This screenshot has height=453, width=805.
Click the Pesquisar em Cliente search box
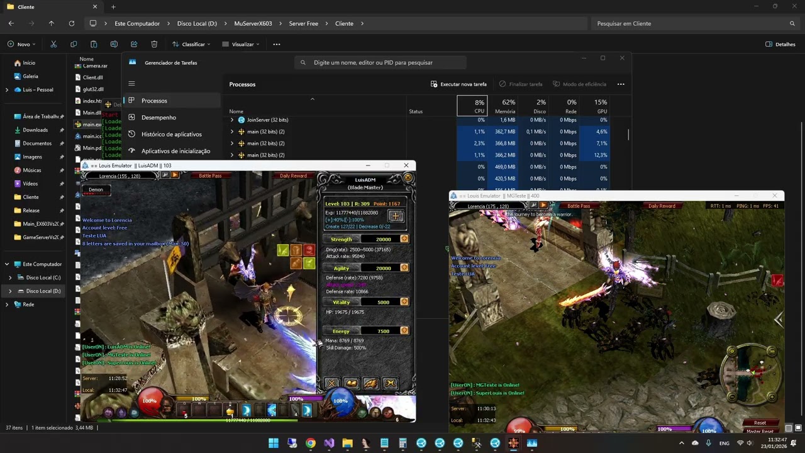click(x=695, y=23)
